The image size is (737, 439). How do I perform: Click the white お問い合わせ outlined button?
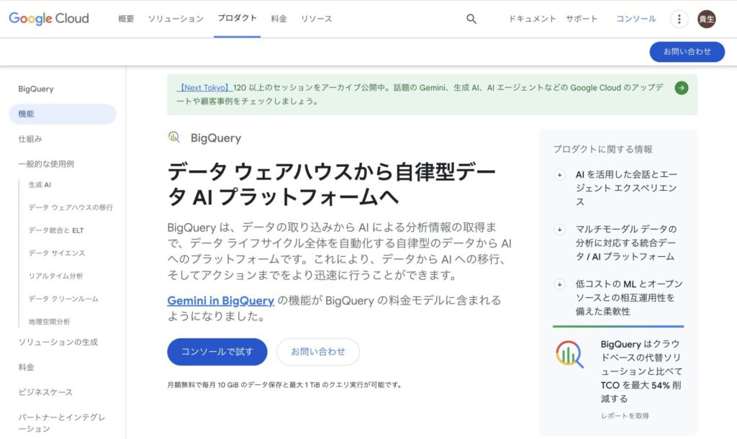(317, 352)
